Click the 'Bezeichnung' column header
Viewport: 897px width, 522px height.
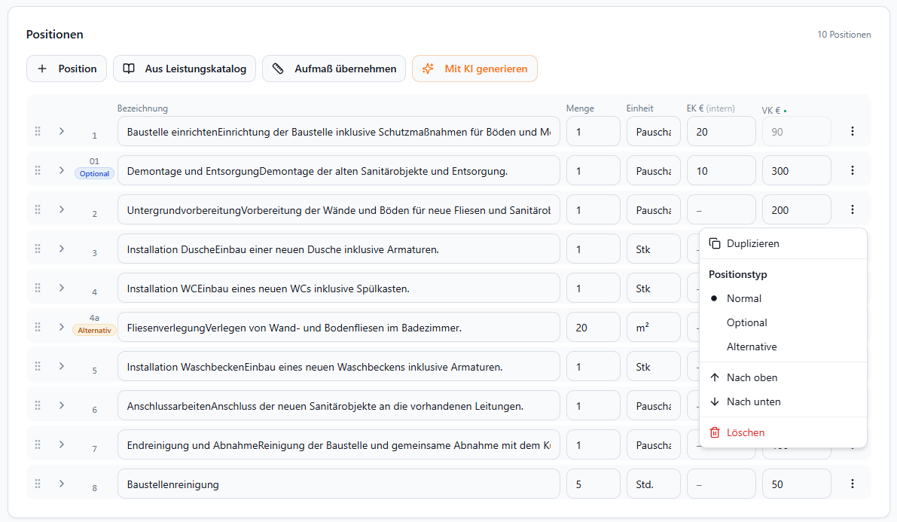142,108
